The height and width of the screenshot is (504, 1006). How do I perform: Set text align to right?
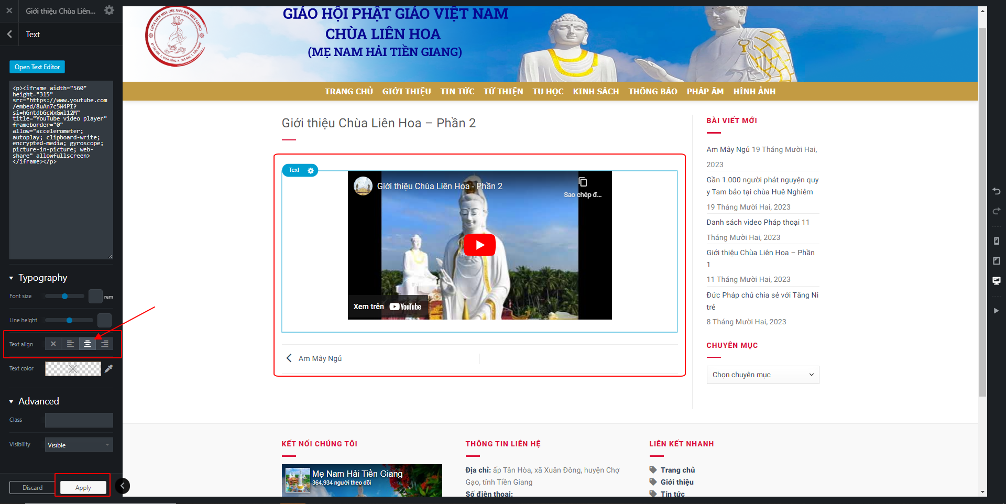pos(105,344)
